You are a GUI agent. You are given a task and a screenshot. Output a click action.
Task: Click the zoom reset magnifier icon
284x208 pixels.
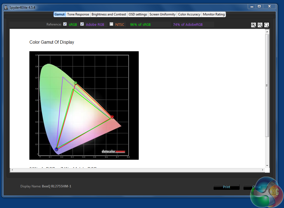pyautogui.click(x=267, y=25)
